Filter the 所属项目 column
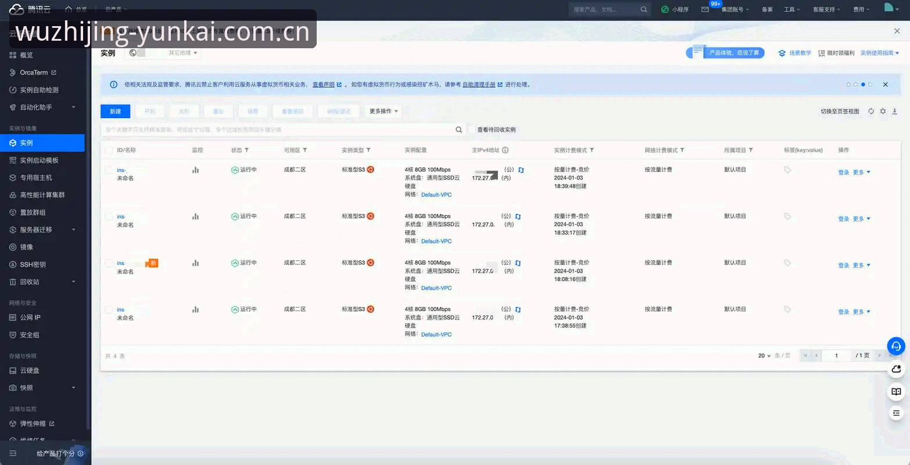The image size is (910, 465). 751,150
